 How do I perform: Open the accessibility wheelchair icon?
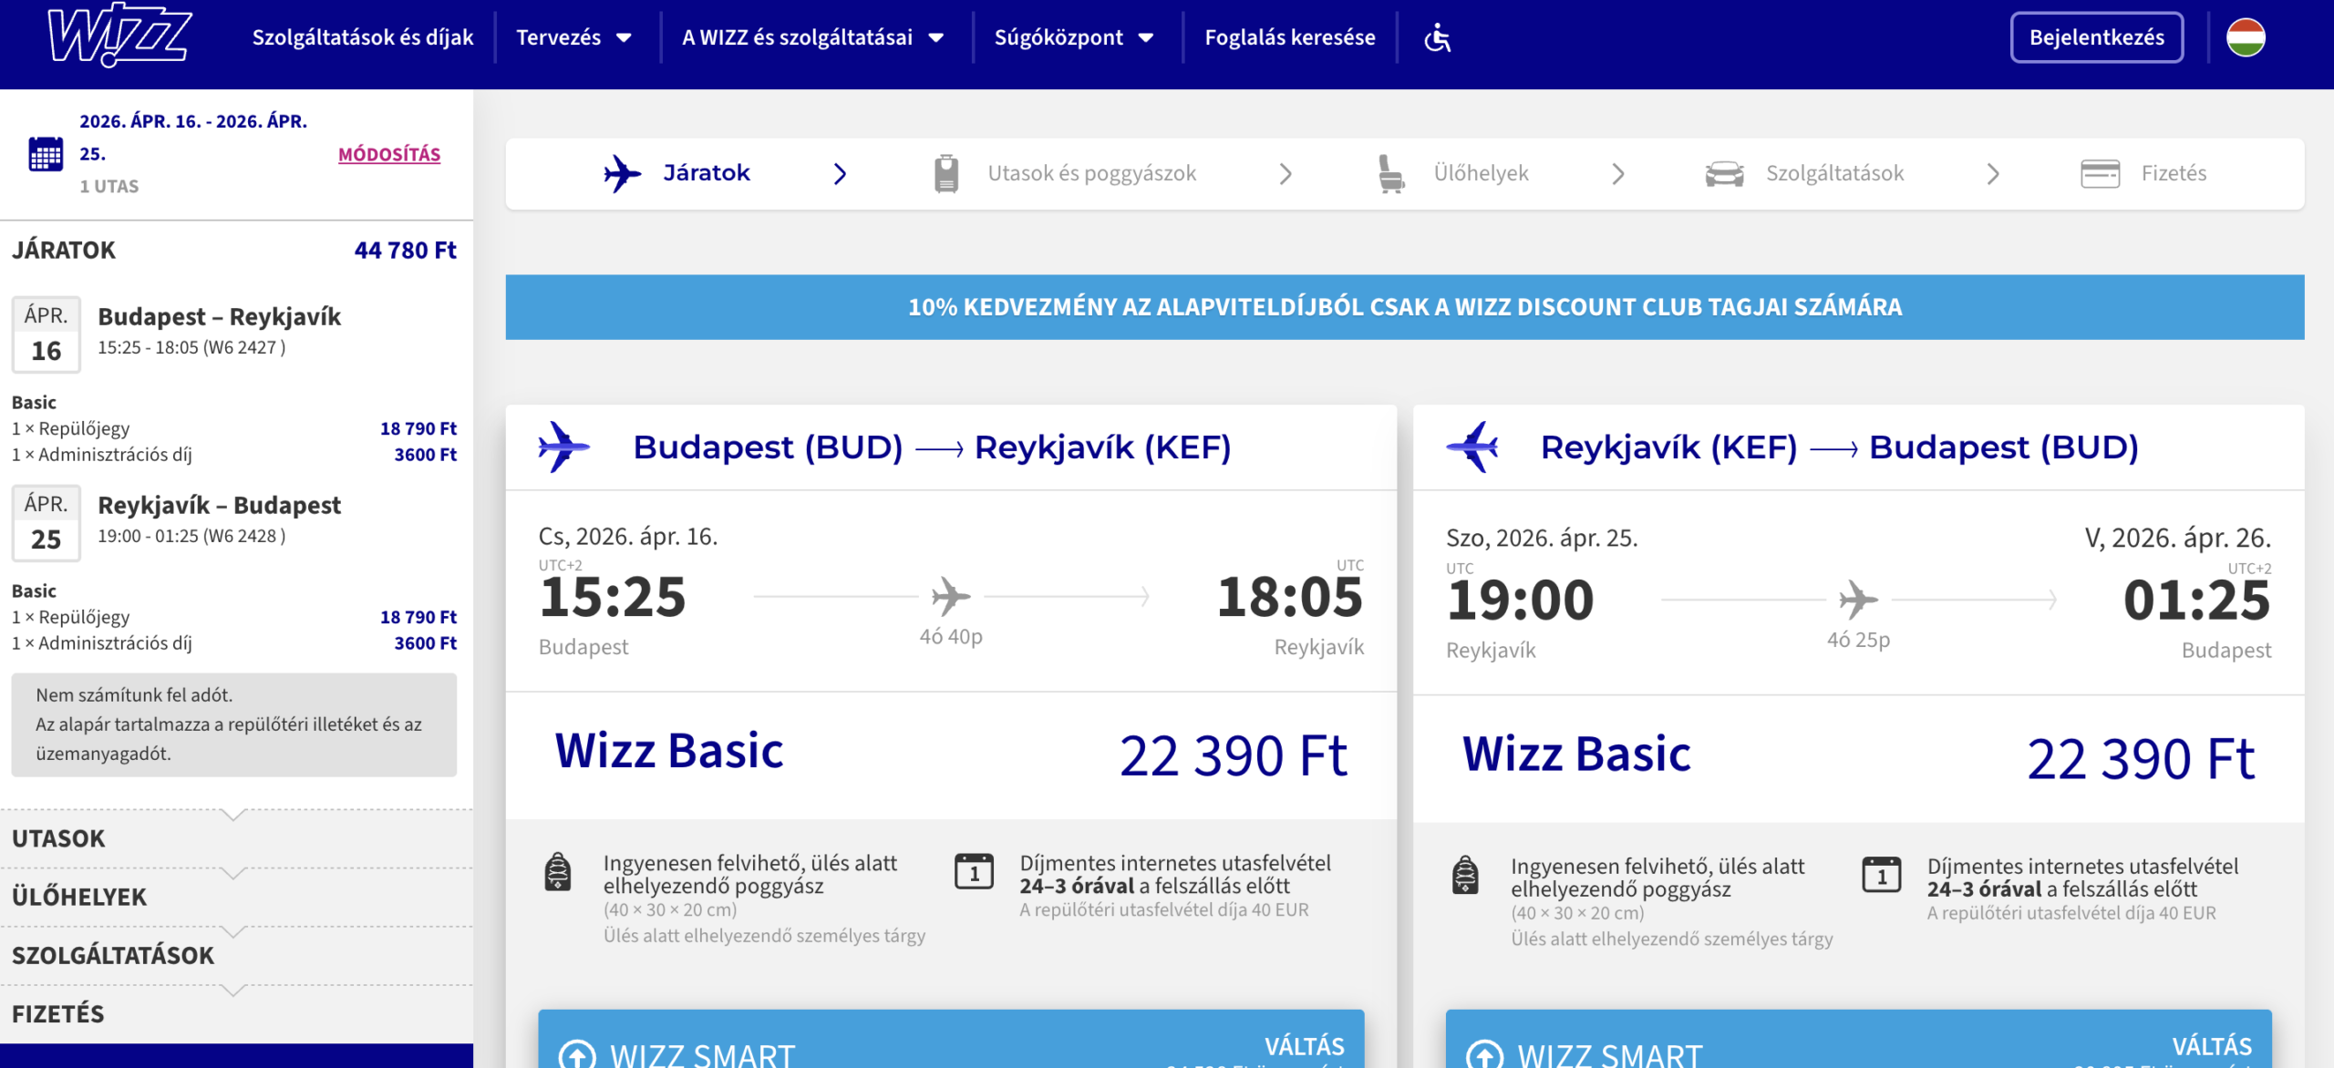pyautogui.click(x=1437, y=37)
